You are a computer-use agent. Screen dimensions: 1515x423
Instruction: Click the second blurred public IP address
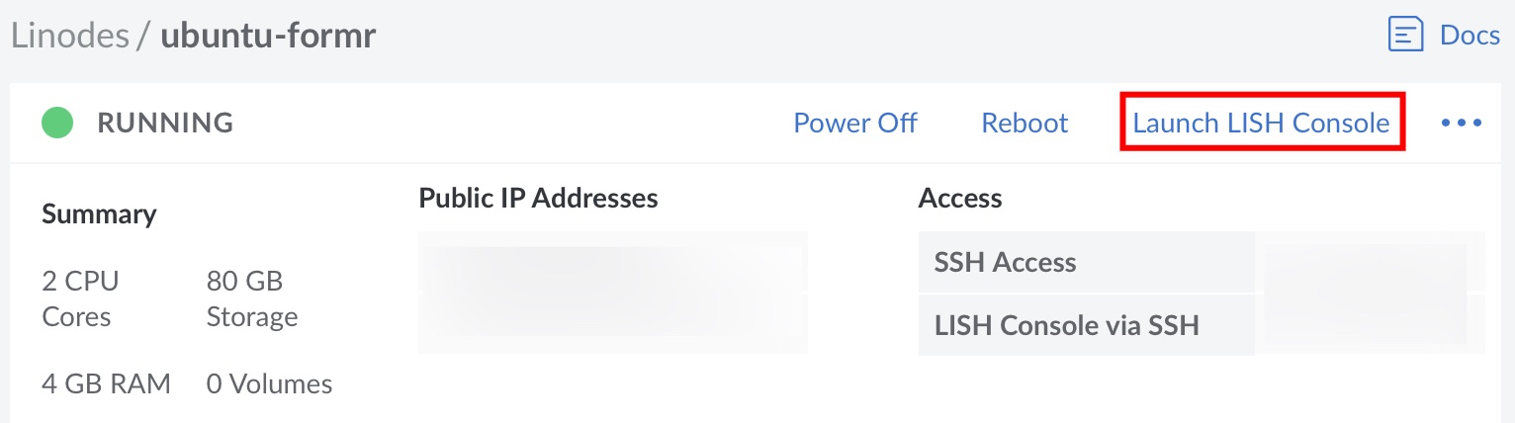pyautogui.click(x=613, y=323)
